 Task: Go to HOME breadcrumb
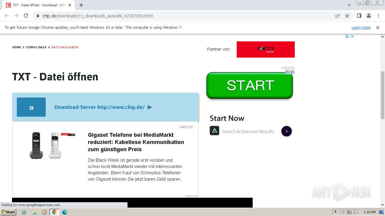pos(17,47)
